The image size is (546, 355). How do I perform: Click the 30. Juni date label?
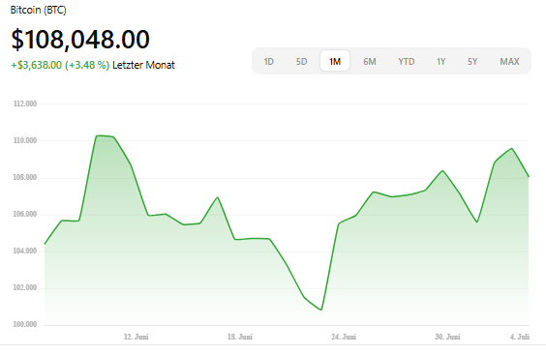coord(447,337)
